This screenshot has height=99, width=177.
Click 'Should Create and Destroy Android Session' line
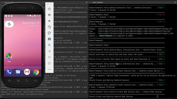109,80
